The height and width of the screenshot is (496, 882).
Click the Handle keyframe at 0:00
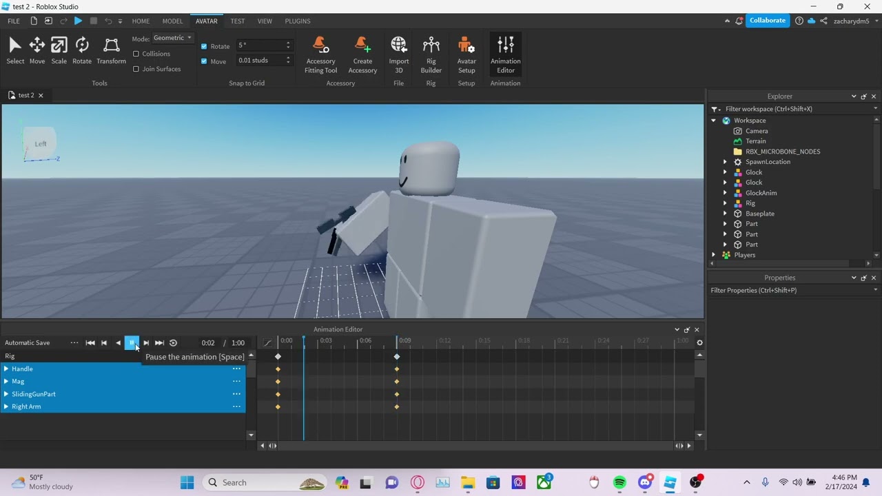pos(278,369)
